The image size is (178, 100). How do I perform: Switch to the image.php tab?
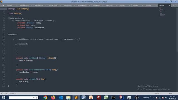(x=96, y=5)
